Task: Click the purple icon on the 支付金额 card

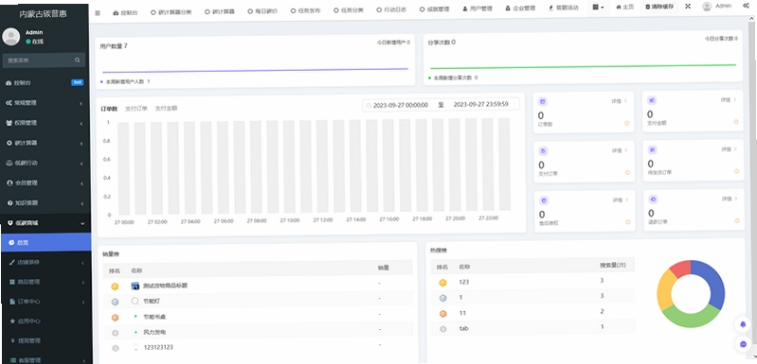Action: coord(652,100)
